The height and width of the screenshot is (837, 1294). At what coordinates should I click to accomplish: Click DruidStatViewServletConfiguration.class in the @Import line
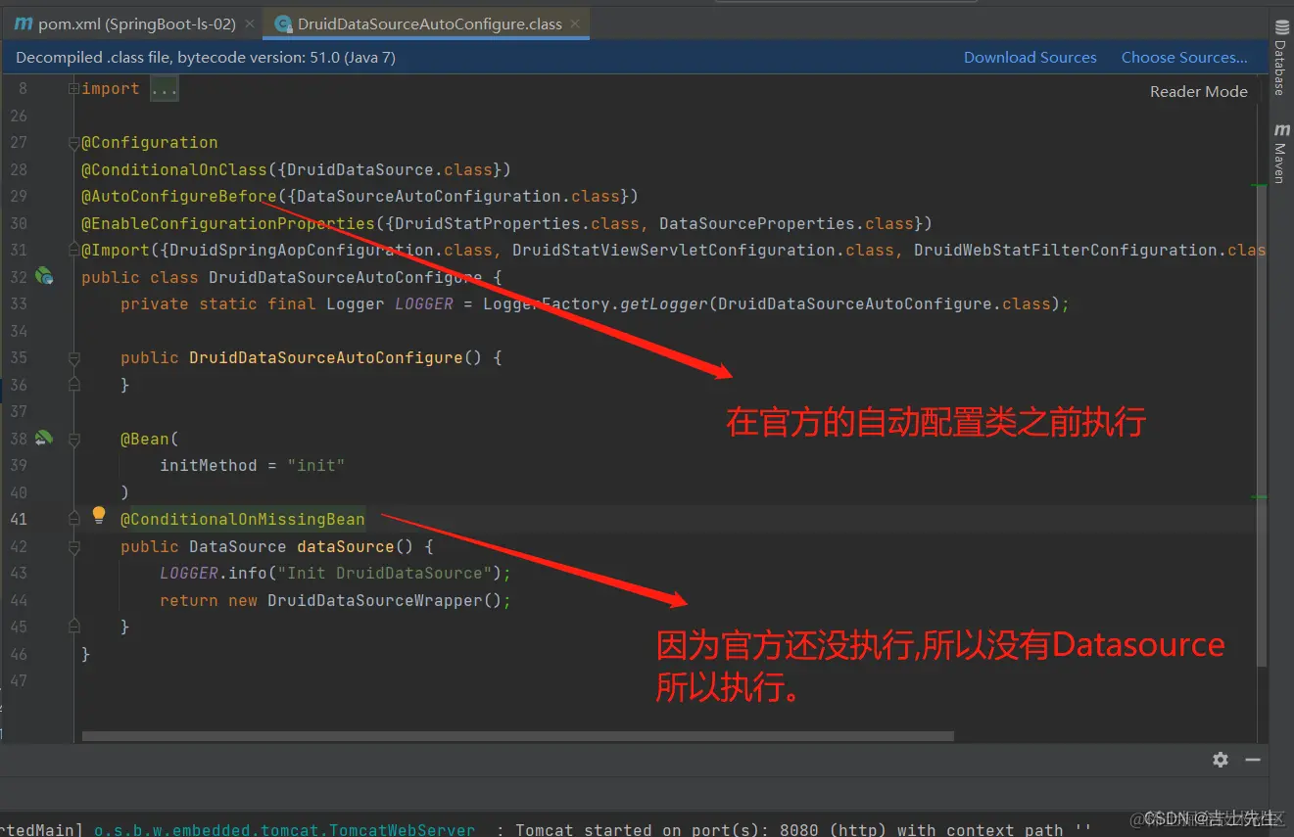click(703, 250)
